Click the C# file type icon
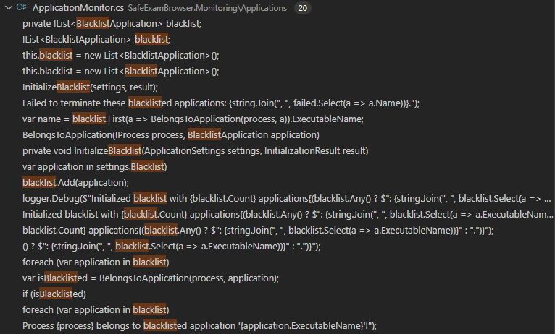This screenshot has height=334, width=555. point(21,8)
